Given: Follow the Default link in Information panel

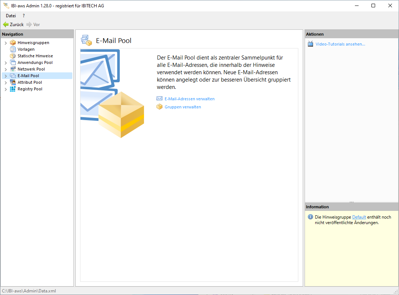Looking at the screenshot, I should pyautogui.click(x=359, y=217).
